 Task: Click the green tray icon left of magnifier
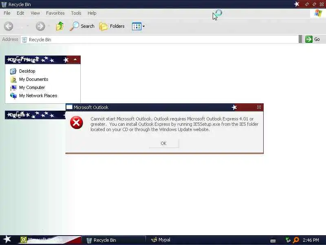point(288,240)
